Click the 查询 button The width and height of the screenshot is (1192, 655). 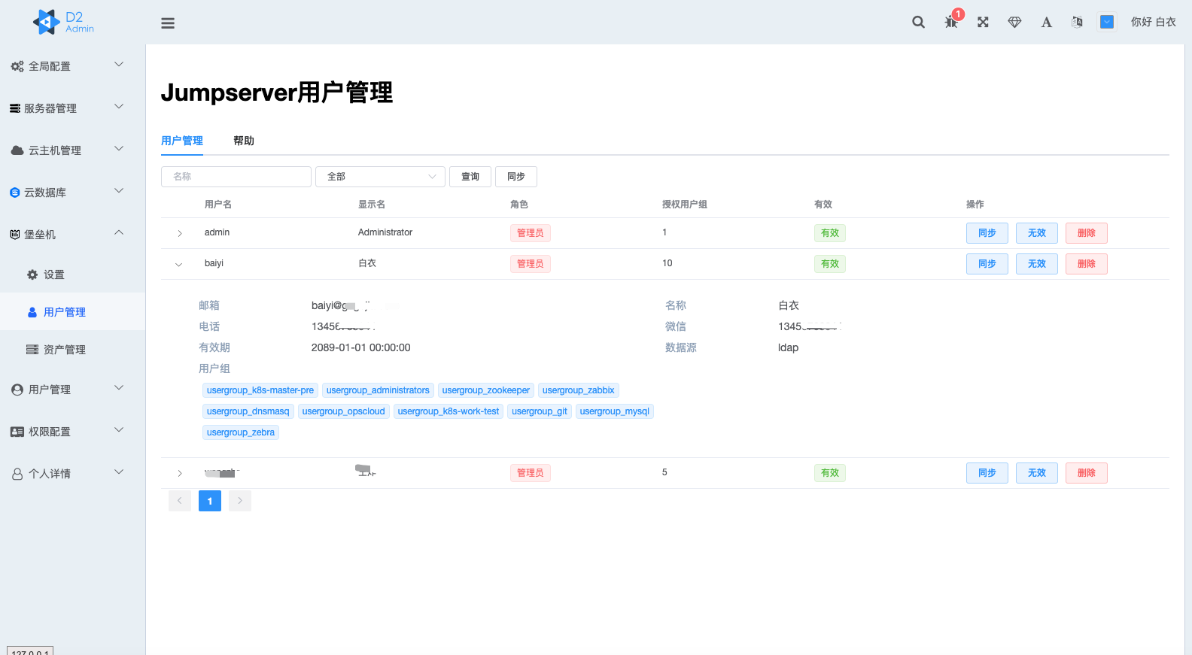pos(470,177)
